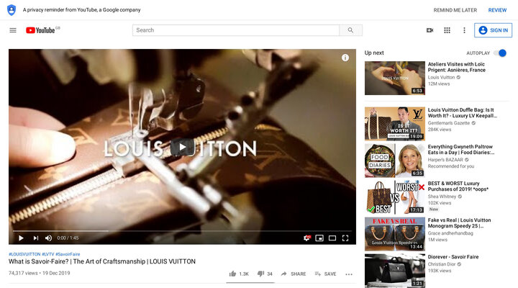Click the SHARE button

tap(294, 274)
